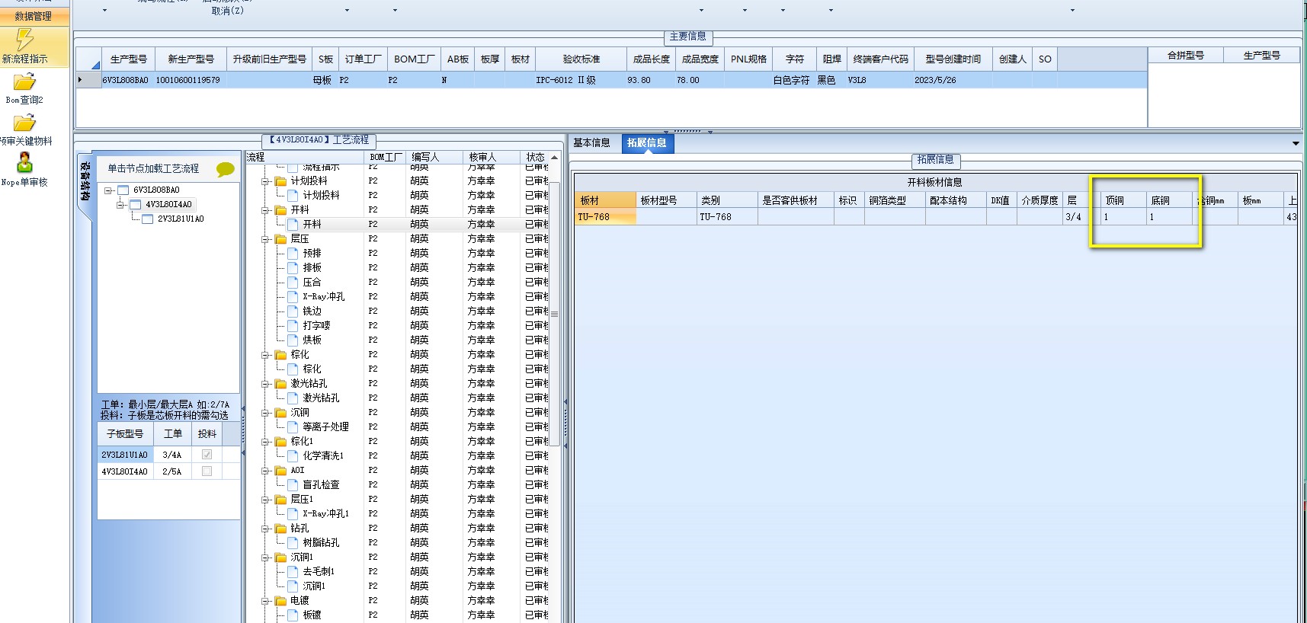Click folder icon of 层压 process group
Image resolution: width=1307 pixels, height=623 pixels.
[x=280, y=239]
